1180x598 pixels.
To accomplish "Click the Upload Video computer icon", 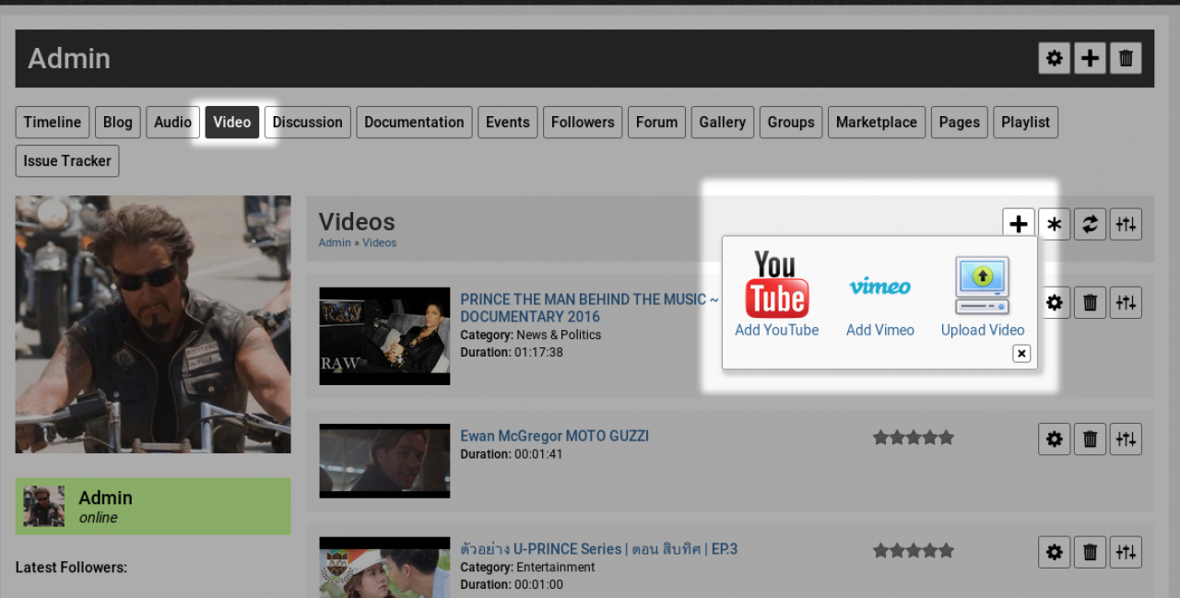I will 983,286.
